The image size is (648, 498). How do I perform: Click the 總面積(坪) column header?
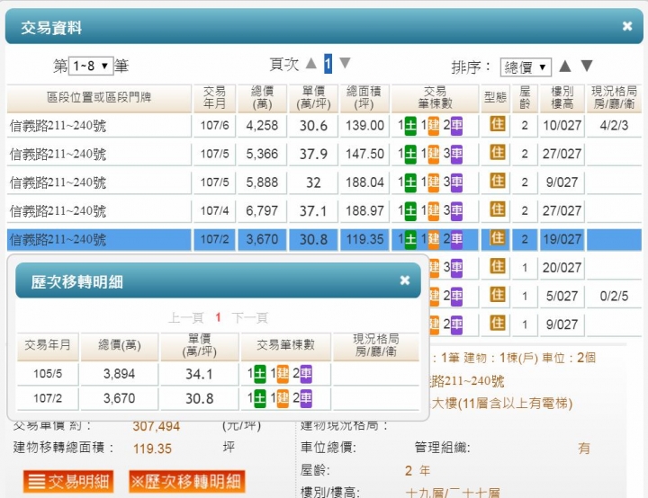click(x=364, y=98)
